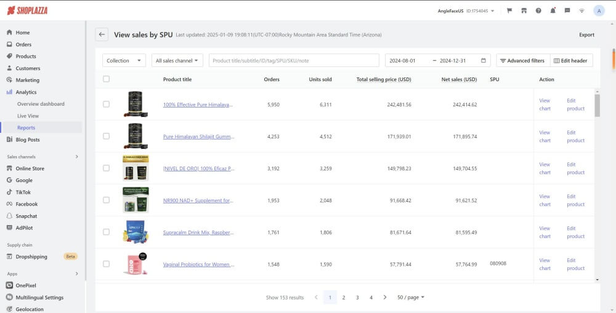Toggle the select-all header checkbox
The width and height of the screenshot is (616, 313).
[x=107, y=79]
